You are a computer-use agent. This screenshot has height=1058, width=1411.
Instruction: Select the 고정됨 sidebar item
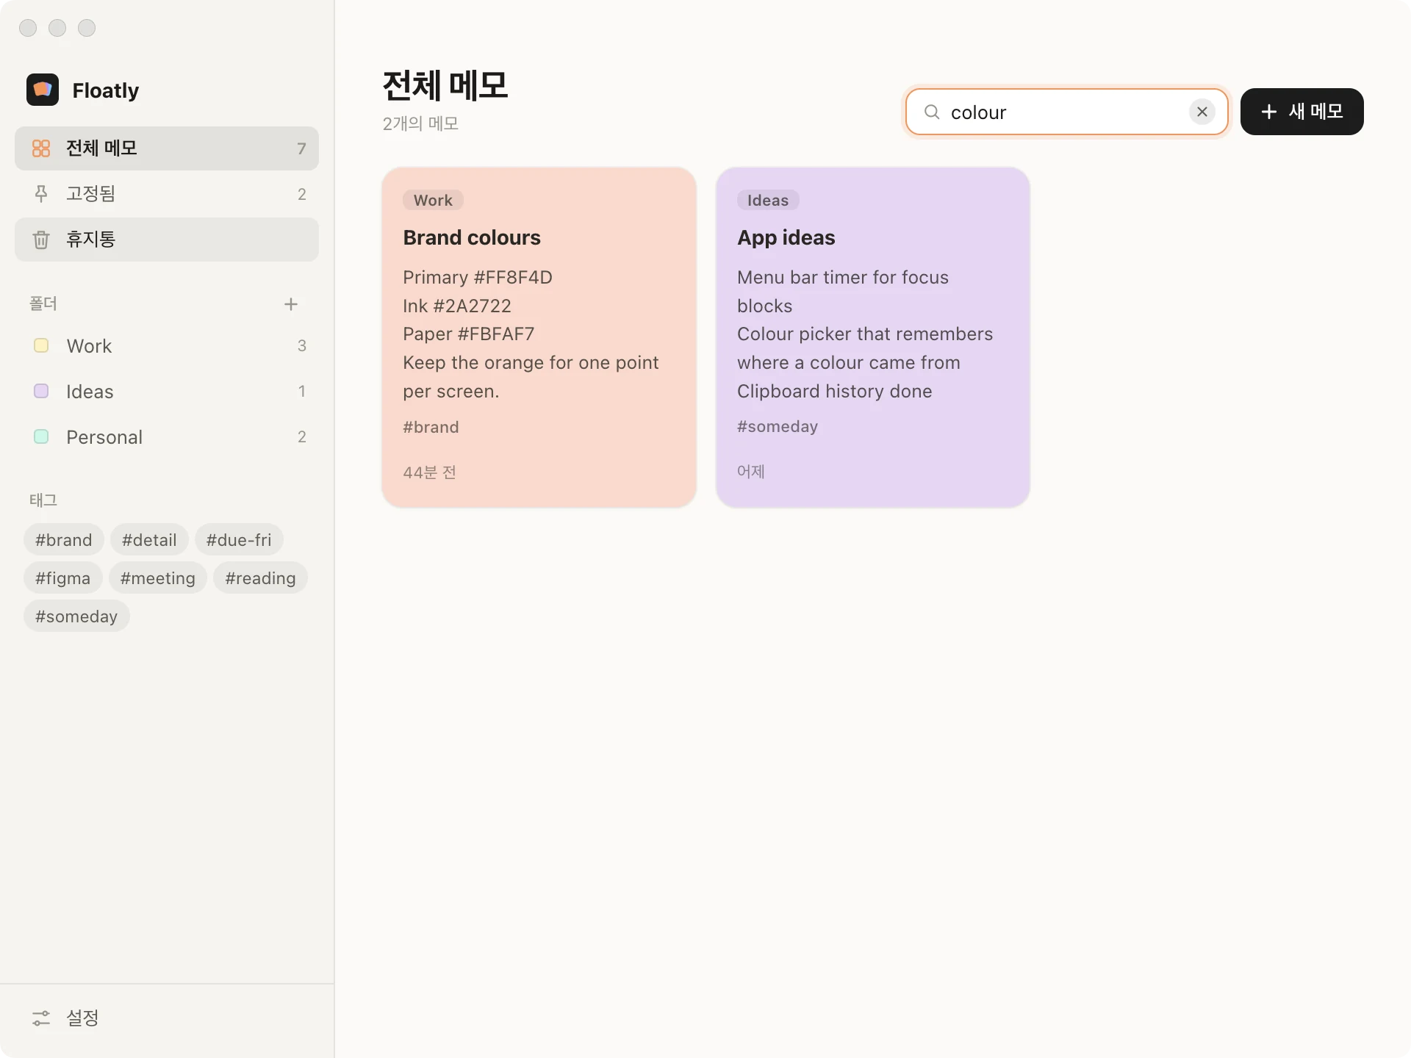point(167,194)
